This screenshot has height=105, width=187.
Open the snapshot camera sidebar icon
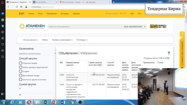click(3, 32)
